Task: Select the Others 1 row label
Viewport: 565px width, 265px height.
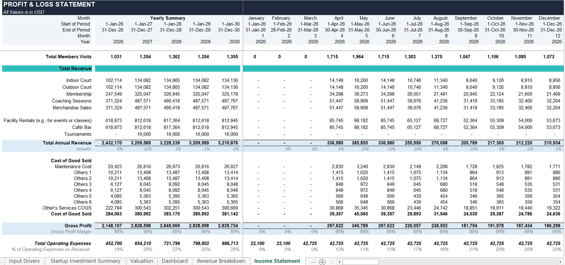Action: [83, 172]
